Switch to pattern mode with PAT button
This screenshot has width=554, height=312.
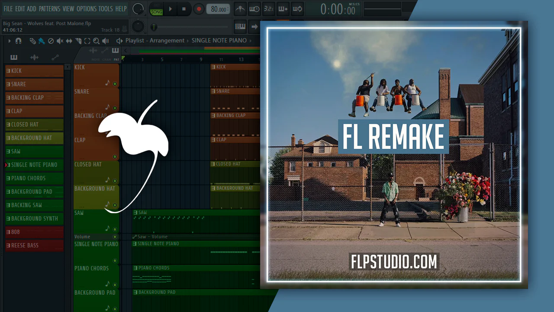(156, 6)
